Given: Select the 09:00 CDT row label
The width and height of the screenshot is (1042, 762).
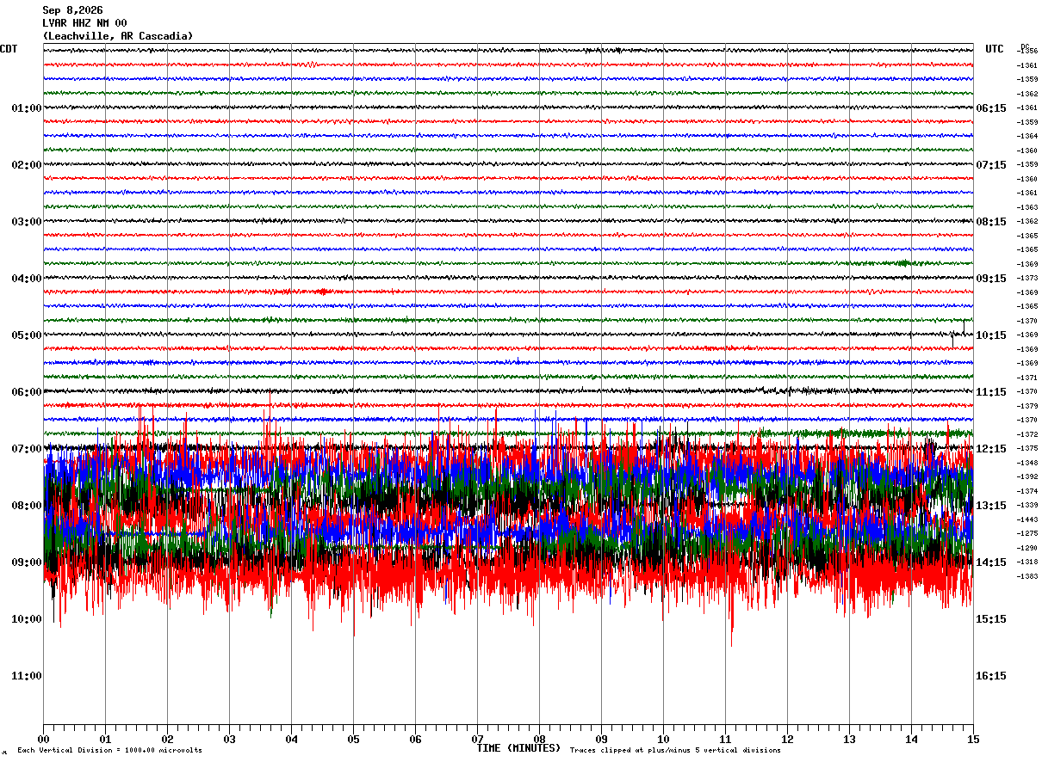Looking at the screenshot, I should 27,562.
